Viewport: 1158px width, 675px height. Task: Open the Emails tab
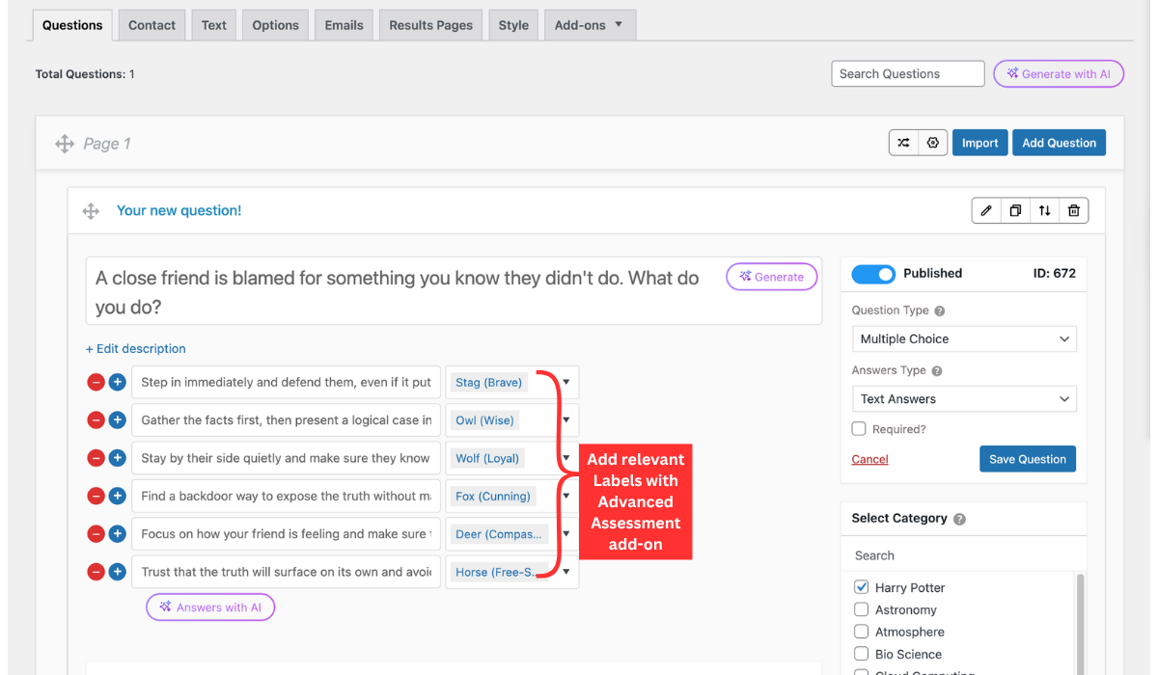[x=344, y=25]
